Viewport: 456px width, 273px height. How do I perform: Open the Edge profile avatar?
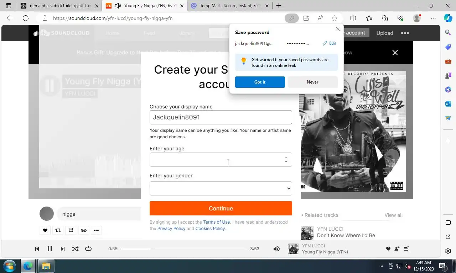[417, 18]
